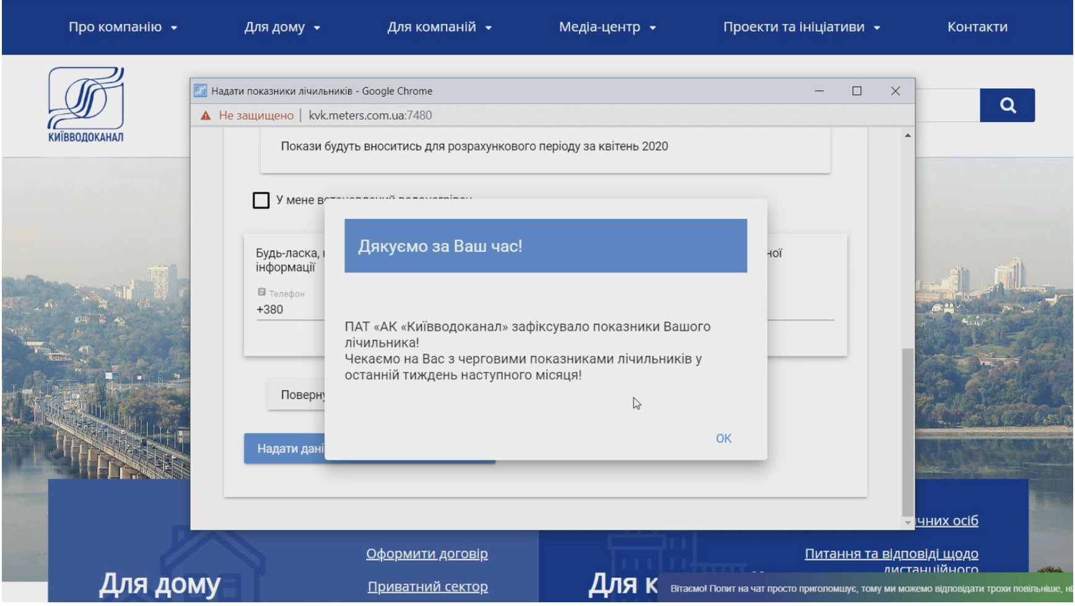Open Питання та відповіді щодо link

(x=891, y=554)
